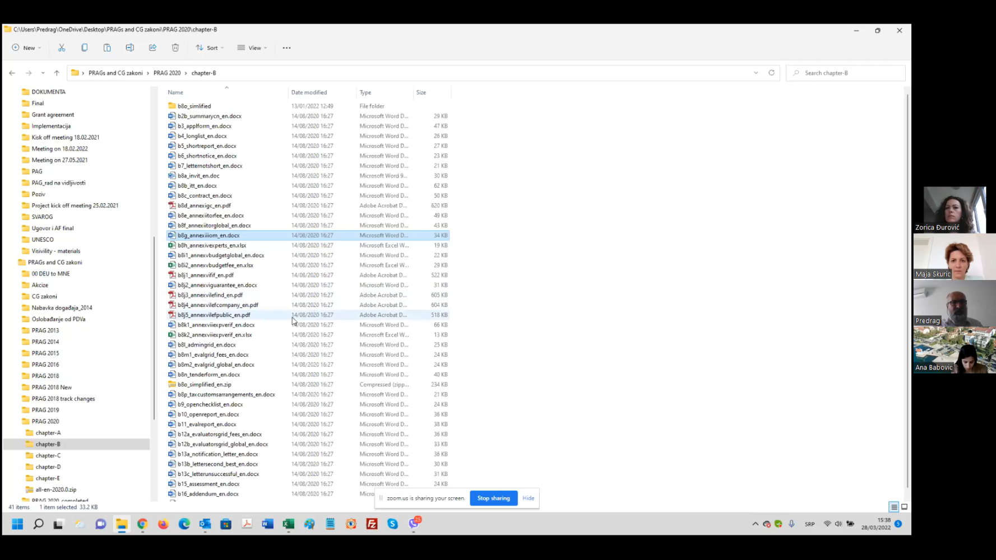Click the Paste icon in toolbar
996x560 pixels.
point(107,48)
